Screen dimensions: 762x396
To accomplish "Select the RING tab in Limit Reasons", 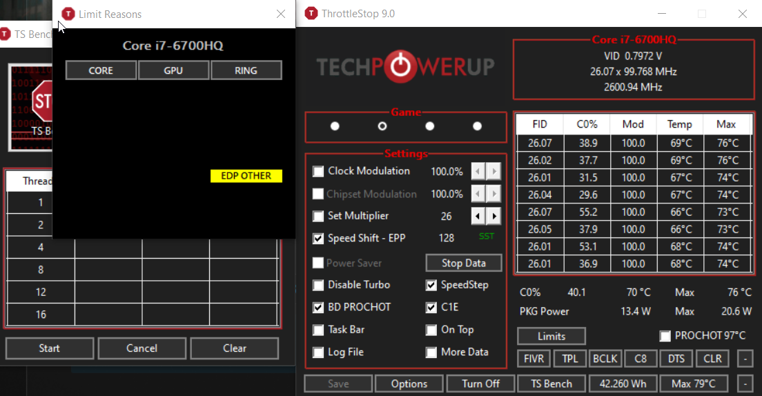I will [246, 70].
